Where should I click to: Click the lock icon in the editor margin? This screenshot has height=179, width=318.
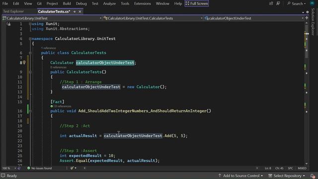[x=9, y=24]
